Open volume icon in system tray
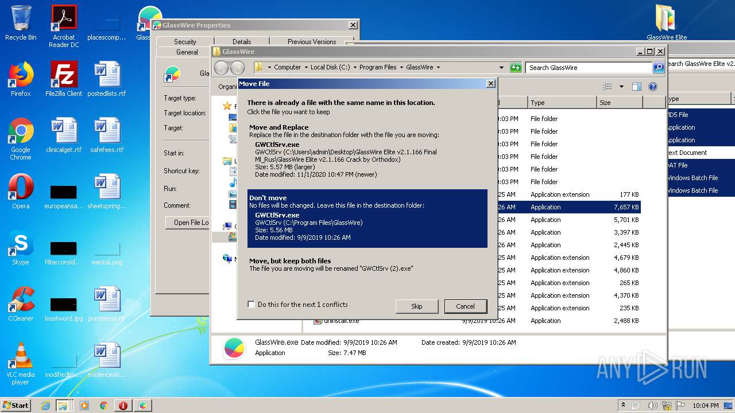 pos(652,406)
